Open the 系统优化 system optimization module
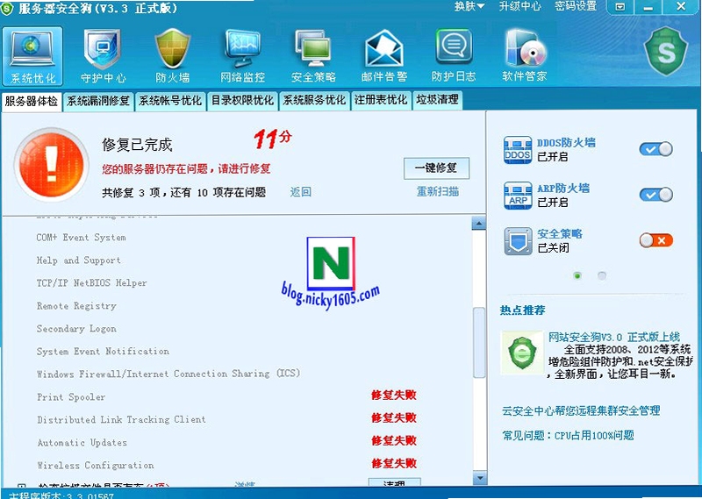Image resolution: width=702 pixels, height=499 pixels. pyautogui.click(x=32, y=56)
